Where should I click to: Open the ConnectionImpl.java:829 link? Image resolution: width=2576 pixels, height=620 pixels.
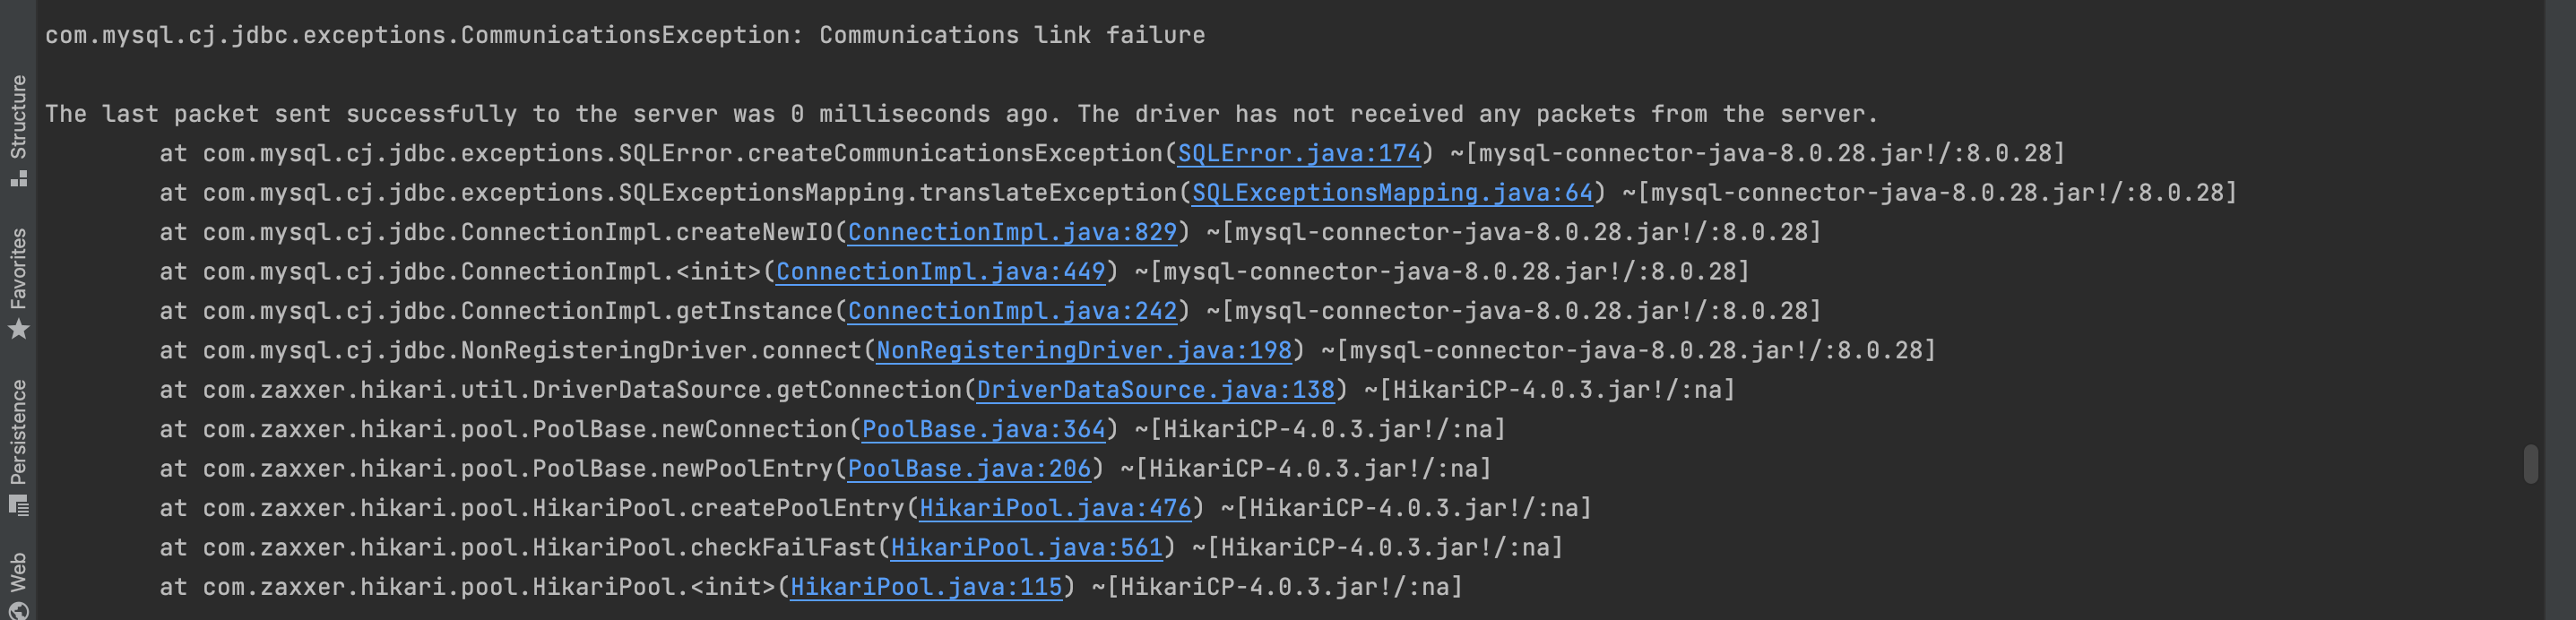(1012, 232)
